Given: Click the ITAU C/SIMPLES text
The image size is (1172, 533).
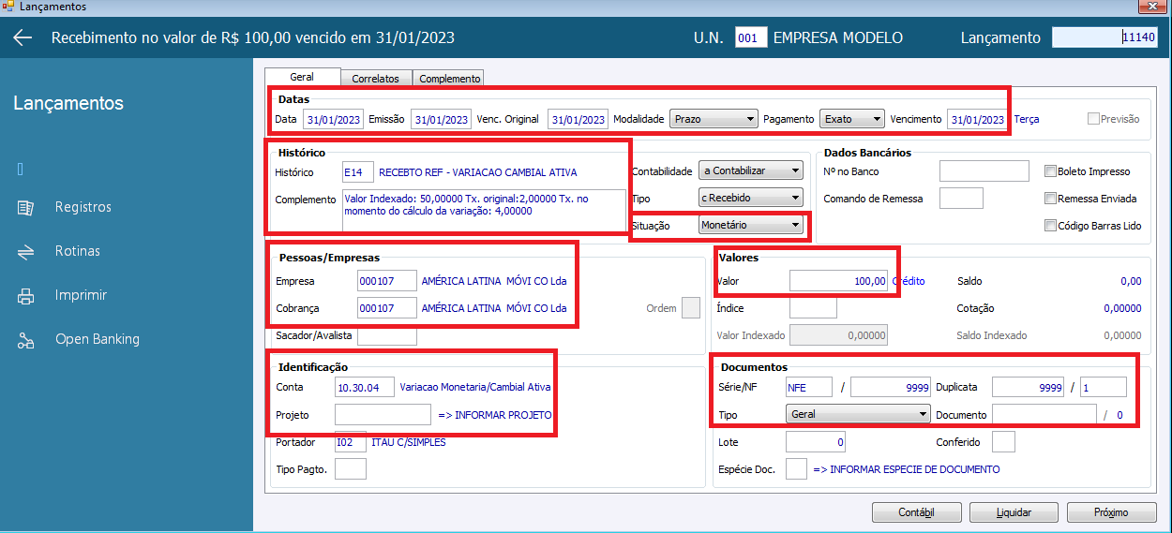Looking at the screenshot, I should (x=409, y=442).
